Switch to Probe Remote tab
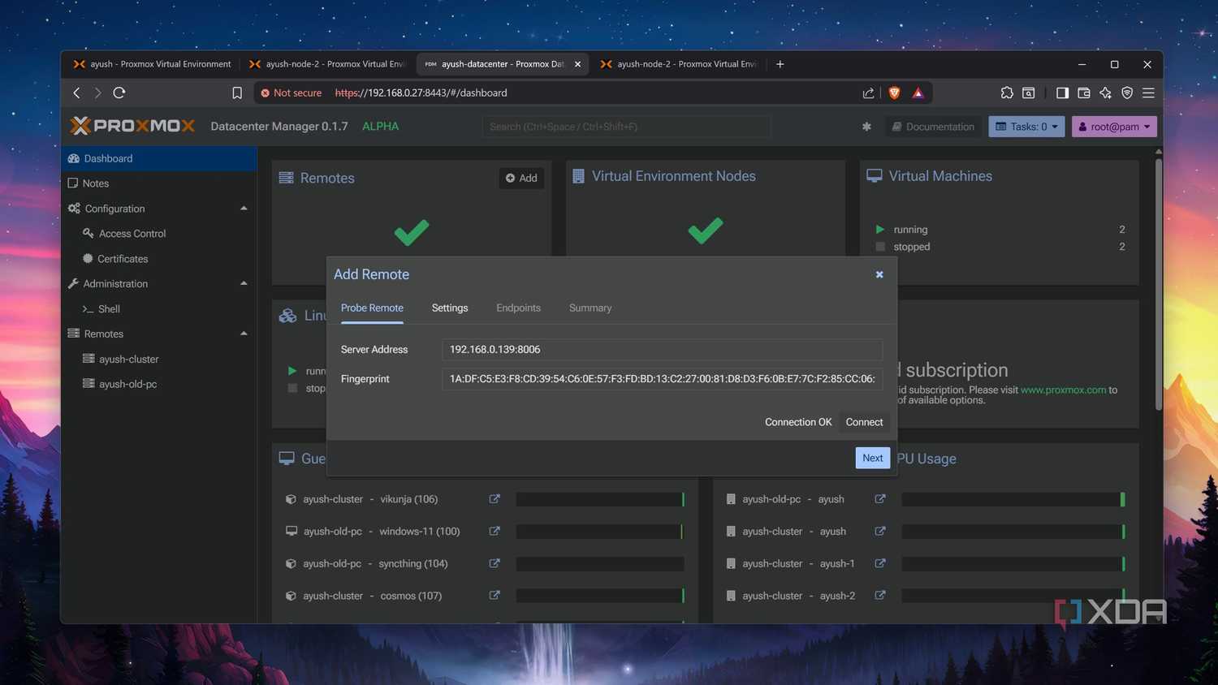 pyautogui.click(x=372, y=308)
